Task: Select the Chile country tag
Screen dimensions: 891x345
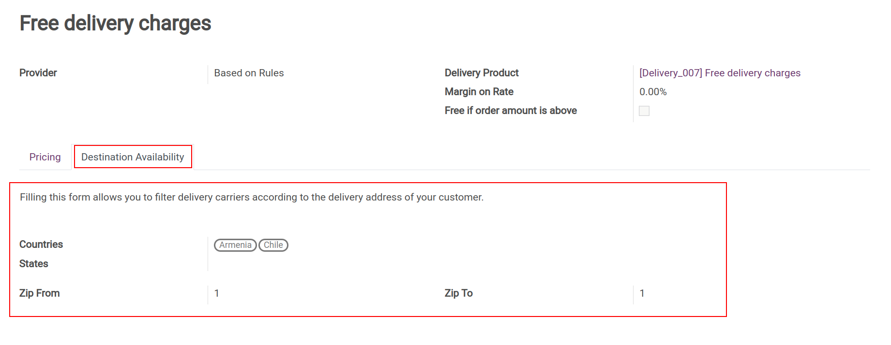Action: 273,245
